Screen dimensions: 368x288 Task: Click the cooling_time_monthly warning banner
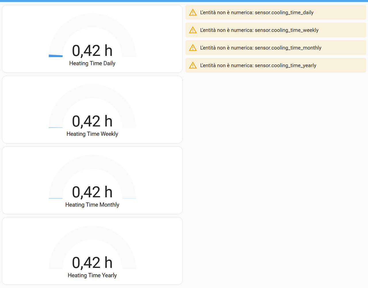pos(260,48)
